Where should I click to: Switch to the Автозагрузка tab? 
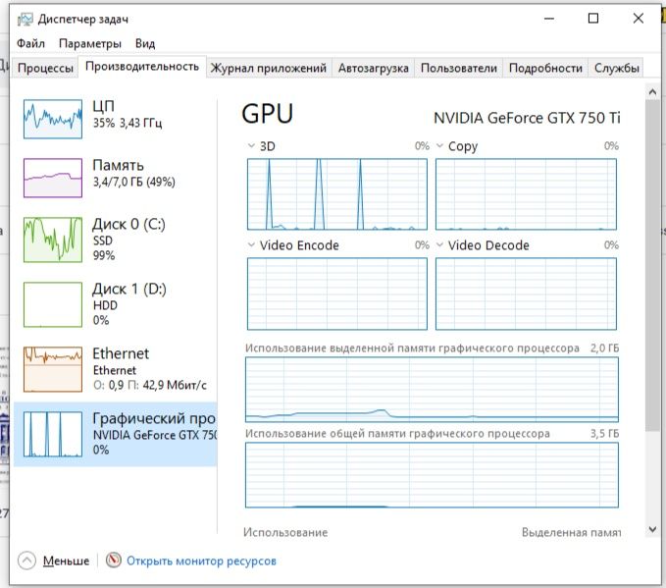point(373,68)
